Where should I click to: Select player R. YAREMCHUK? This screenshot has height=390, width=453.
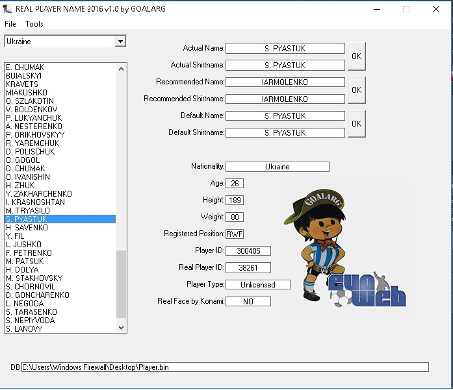60,143
